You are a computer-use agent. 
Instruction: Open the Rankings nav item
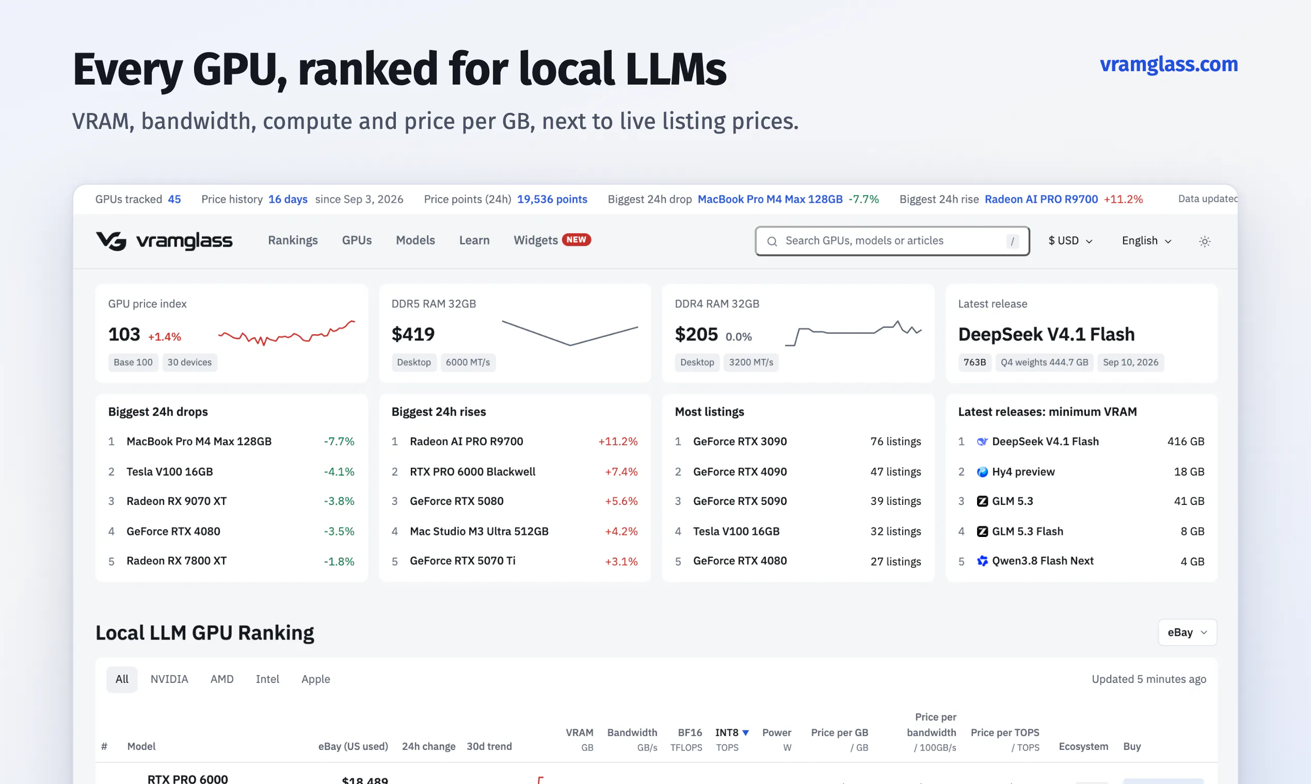(293, 240)
